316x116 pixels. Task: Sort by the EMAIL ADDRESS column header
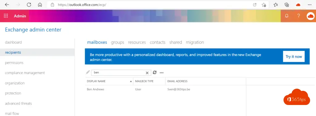pyautogui.click(x=206, y=81)
